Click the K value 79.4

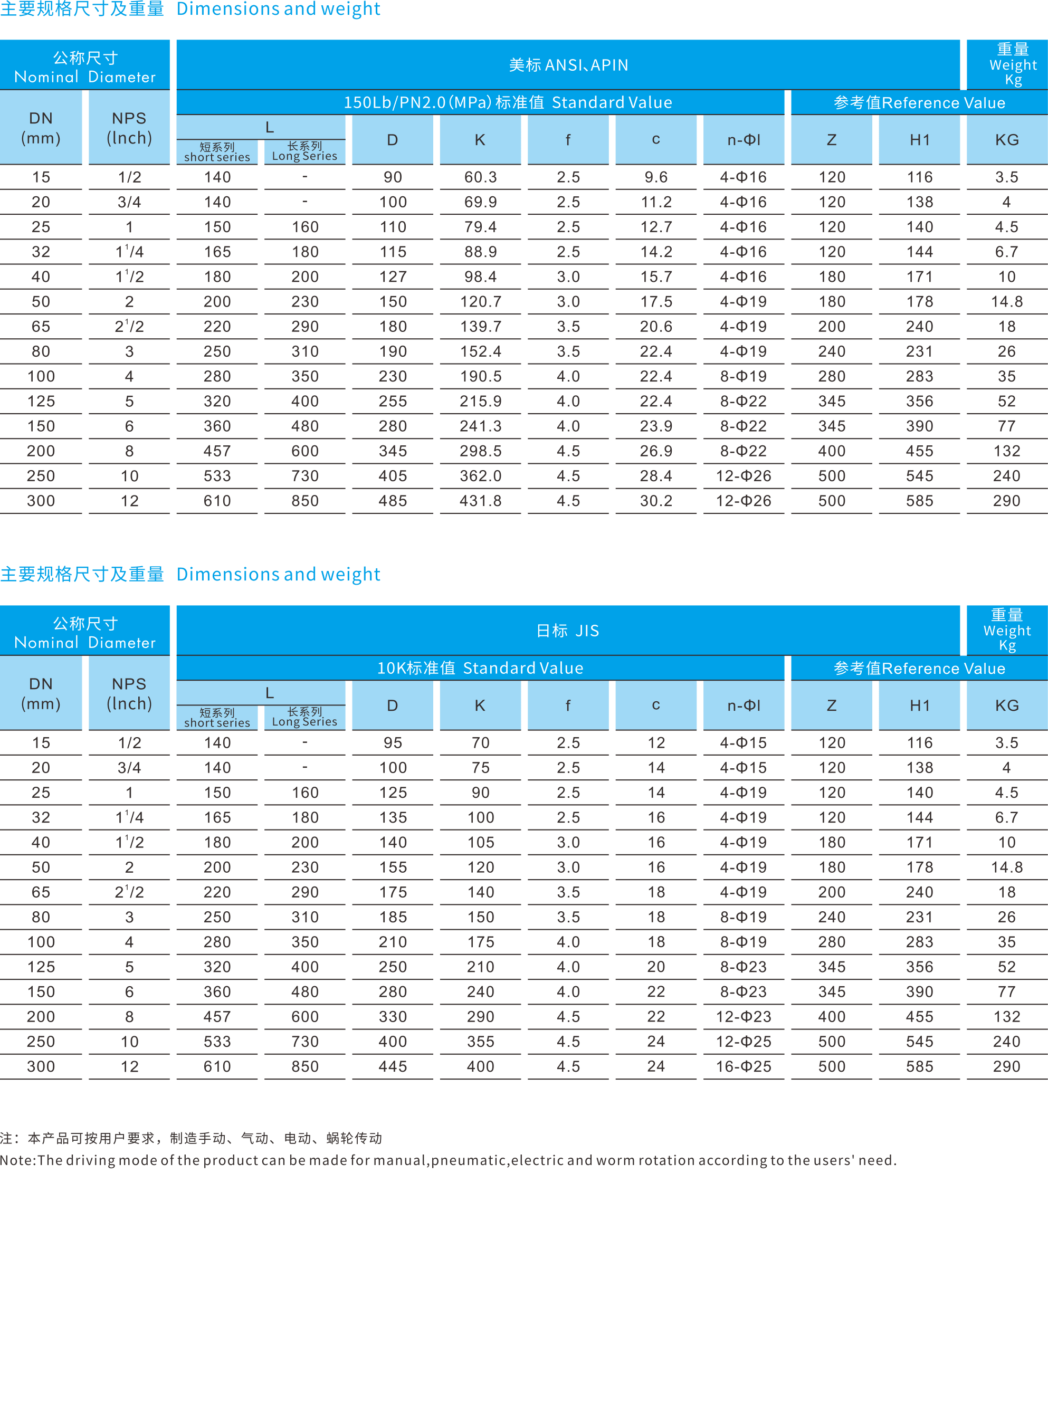(481, 227)
